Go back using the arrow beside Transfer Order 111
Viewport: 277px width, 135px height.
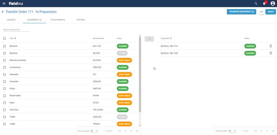coord(3,12)
